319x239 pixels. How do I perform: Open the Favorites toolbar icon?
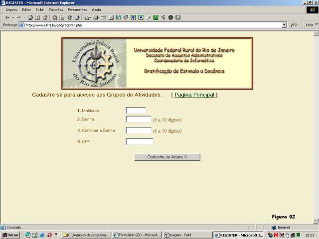(62, 17)
